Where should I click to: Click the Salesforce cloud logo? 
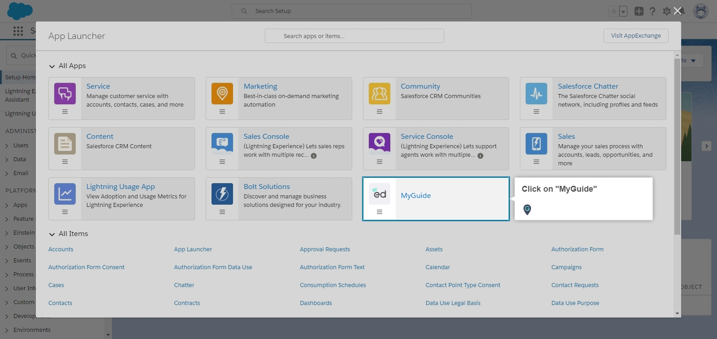coord(20,11)
